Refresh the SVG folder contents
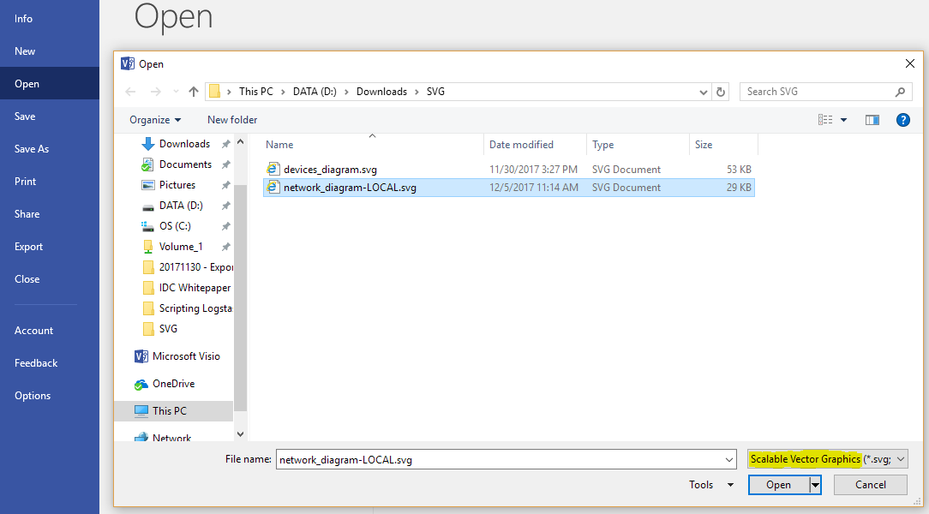929x514 pixels. (718, 91)
